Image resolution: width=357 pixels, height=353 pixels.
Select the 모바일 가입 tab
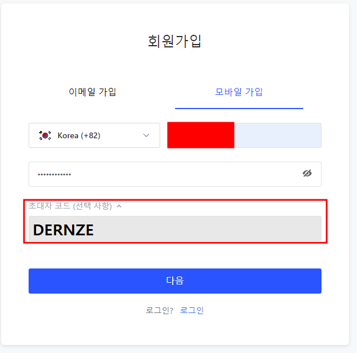tap(239, 92)
